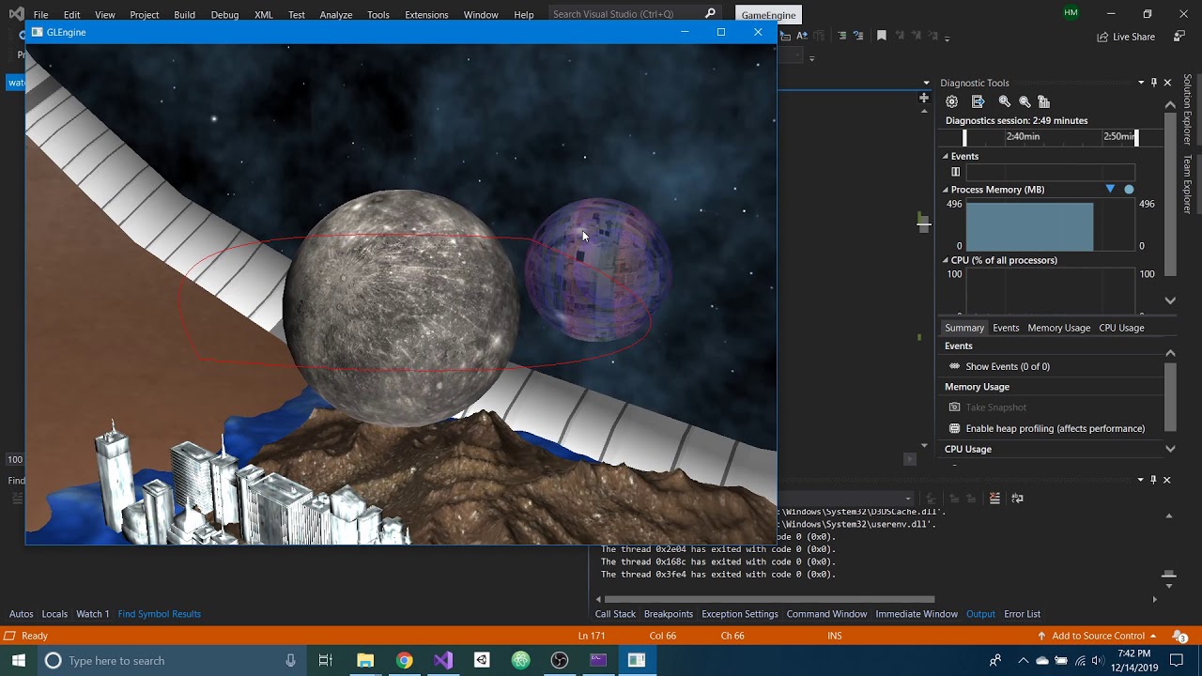Open File Explorer from the taskbar
The height and width of the screenshot is (676, 1202).
coord(365,660)
